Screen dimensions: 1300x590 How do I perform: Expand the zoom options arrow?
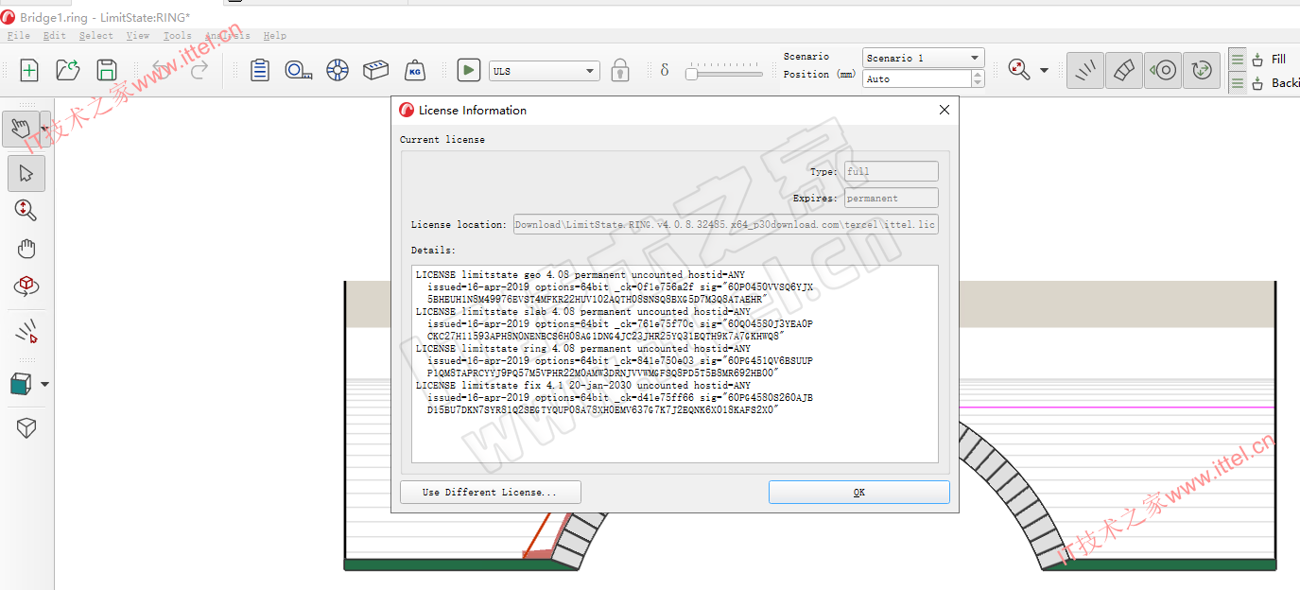1044,71
